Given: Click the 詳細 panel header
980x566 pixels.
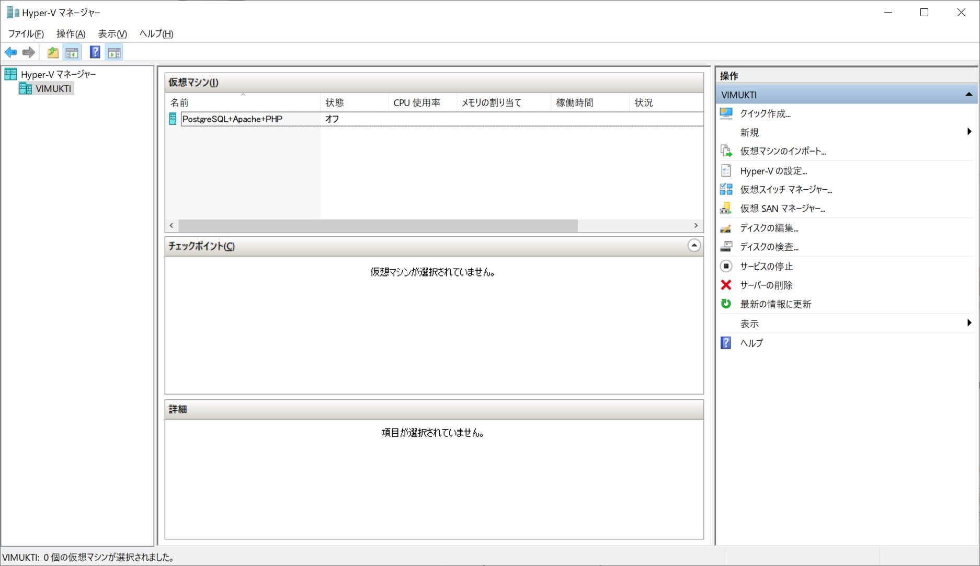Looking at the screenshot, I should click(434, 409).
